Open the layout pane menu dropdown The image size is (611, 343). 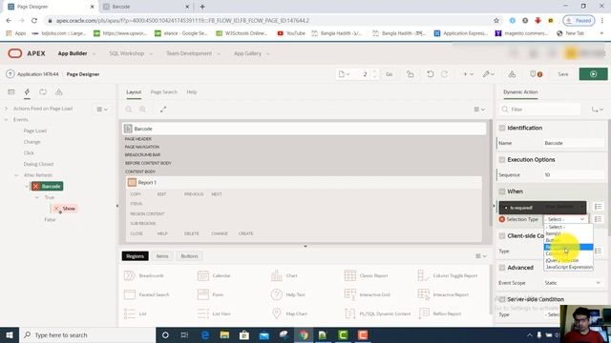[479, 110]
